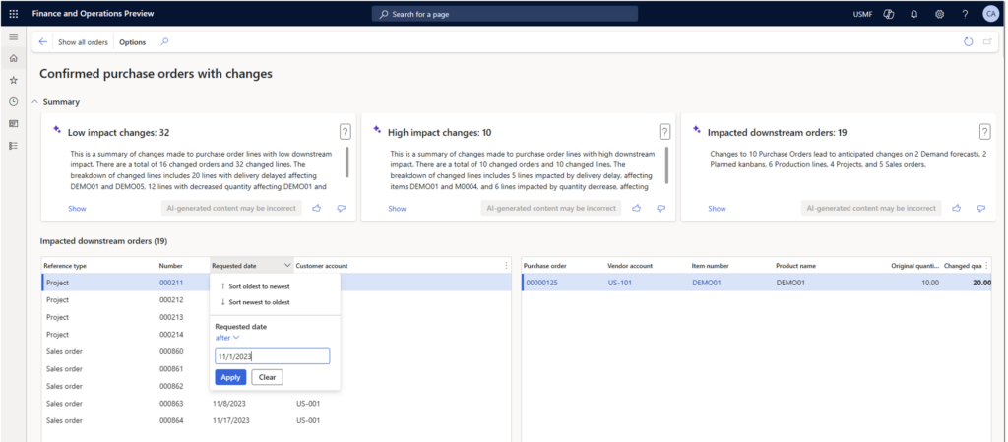Open Modules list icon in sidebar
1008x442 pixels.
point(14,146)
